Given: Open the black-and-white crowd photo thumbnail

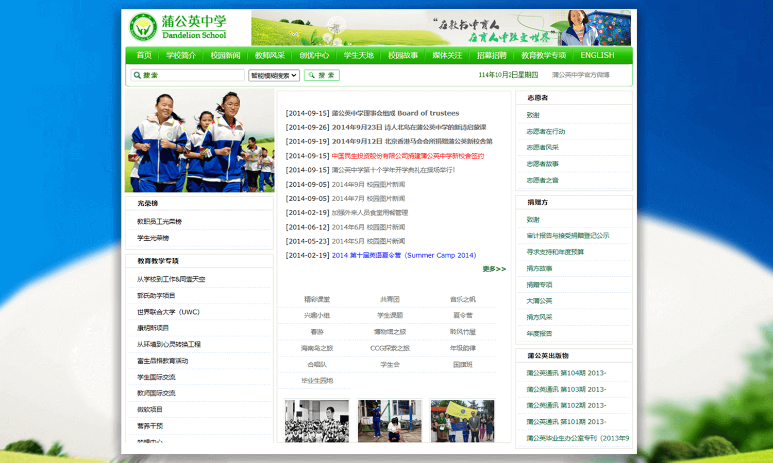Looking at the screenshot, I should click(317, 421).
